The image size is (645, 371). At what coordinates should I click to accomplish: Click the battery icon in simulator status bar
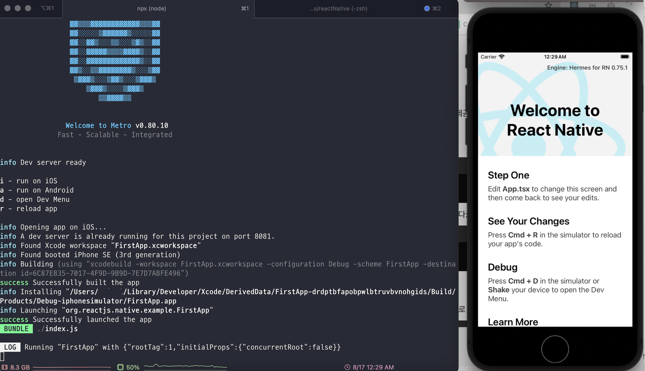pyautogui.click(x=624, y=57)
